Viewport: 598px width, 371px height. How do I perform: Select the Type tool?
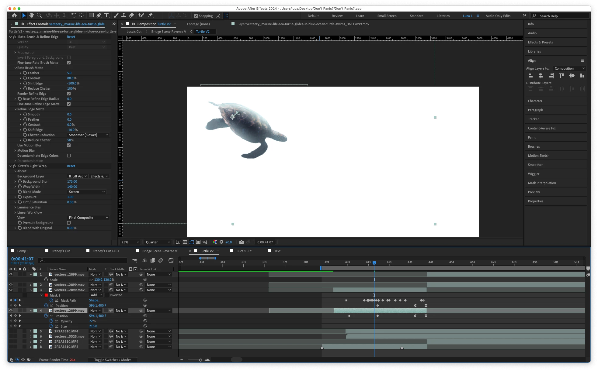point(106,15)
